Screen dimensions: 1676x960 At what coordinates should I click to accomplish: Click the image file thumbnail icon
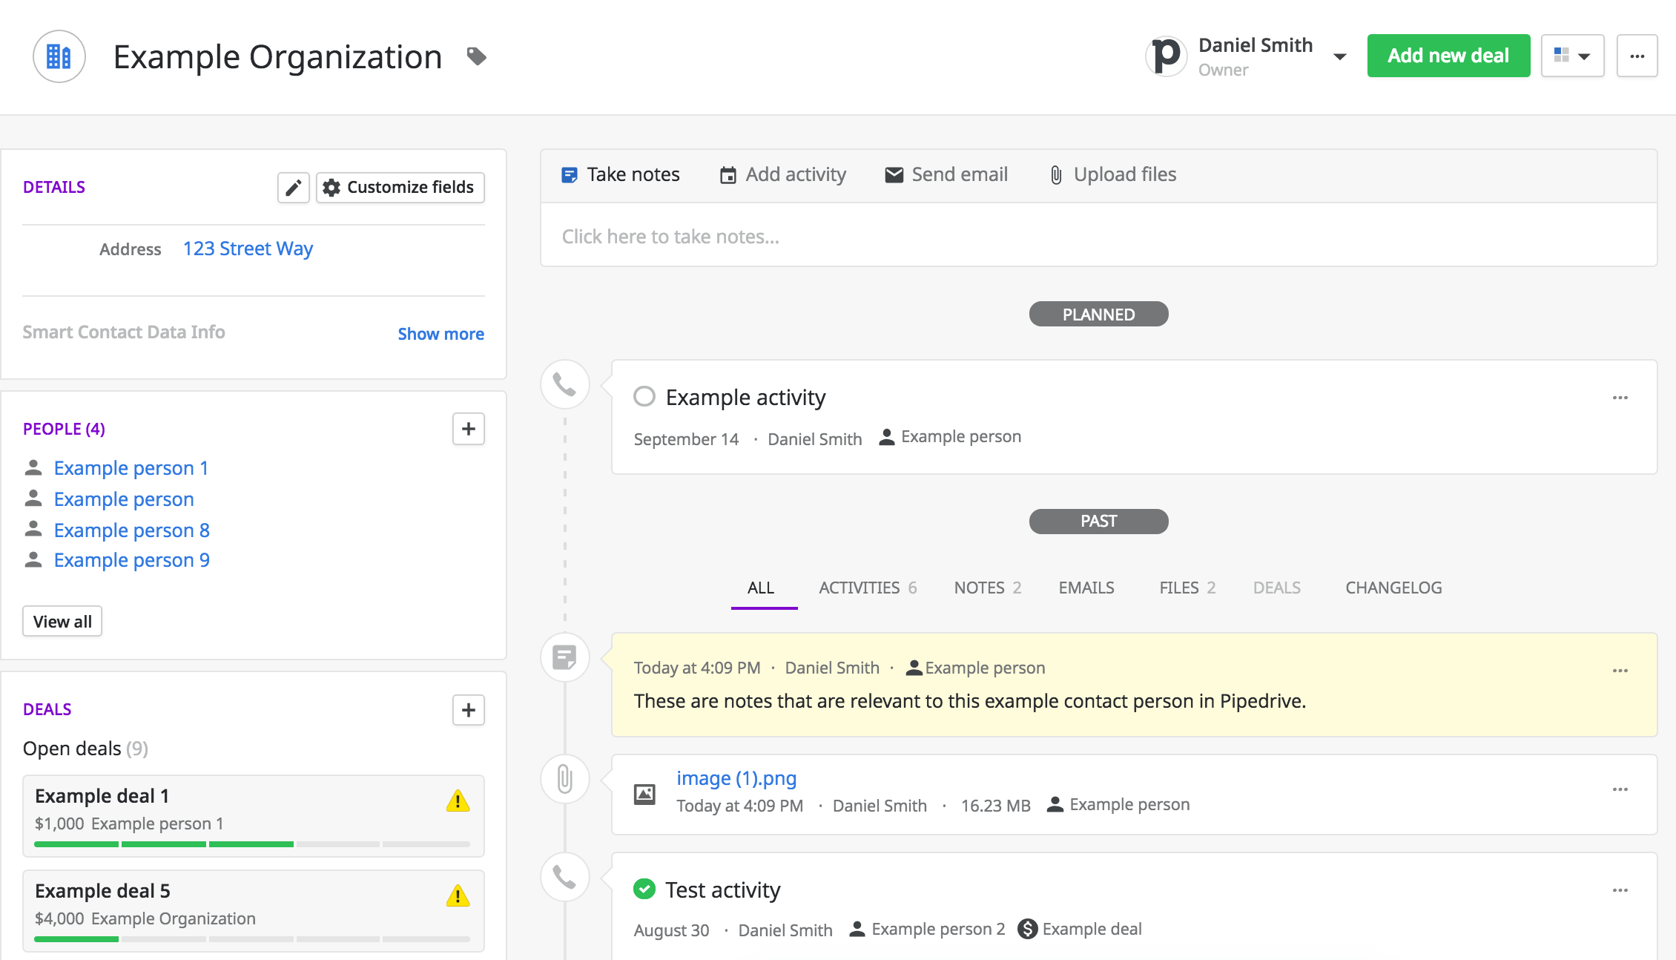coord(644,794)
